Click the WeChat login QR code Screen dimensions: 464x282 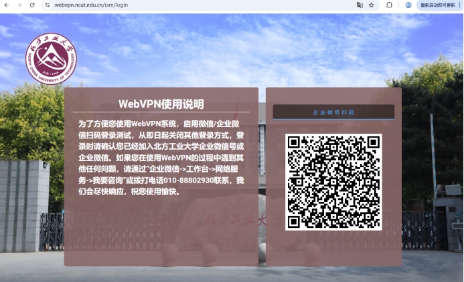(333, 182)
